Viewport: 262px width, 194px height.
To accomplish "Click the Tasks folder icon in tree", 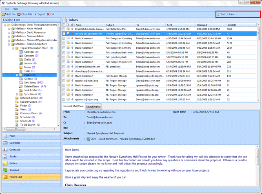I will 21,71.
